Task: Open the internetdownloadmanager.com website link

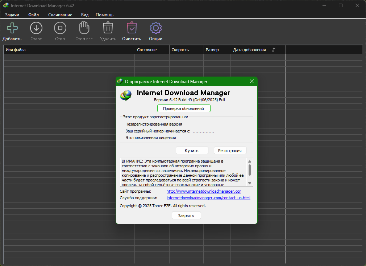Action: point(203,191)
